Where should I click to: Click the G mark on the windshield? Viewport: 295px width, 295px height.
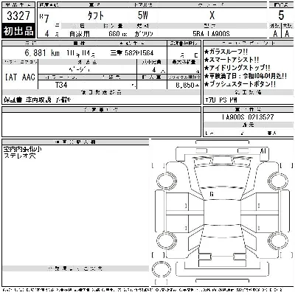(212, 194)
